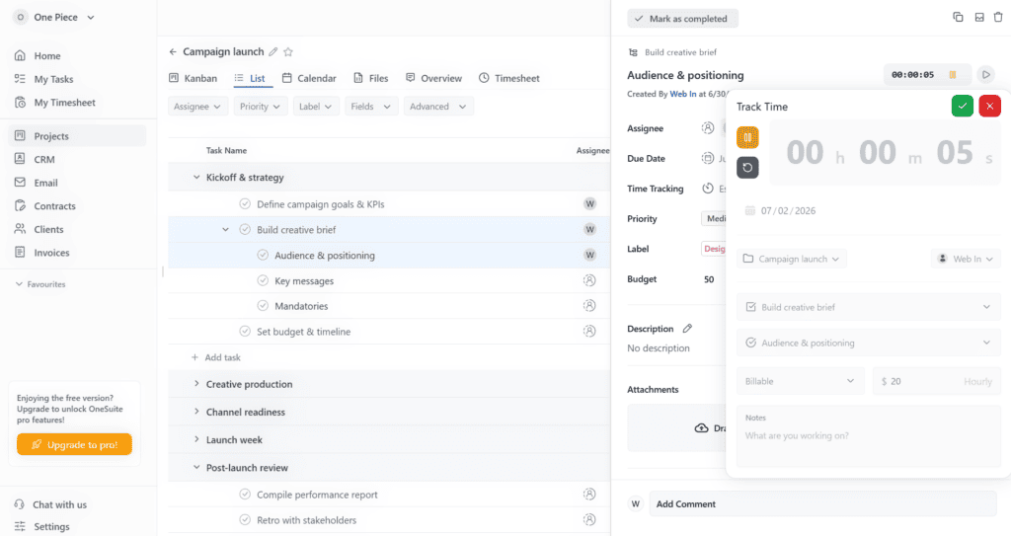Viewport: 1011px width, 536px height.
Task: Mark Audience & positioning complete in list
Action: 263,255
